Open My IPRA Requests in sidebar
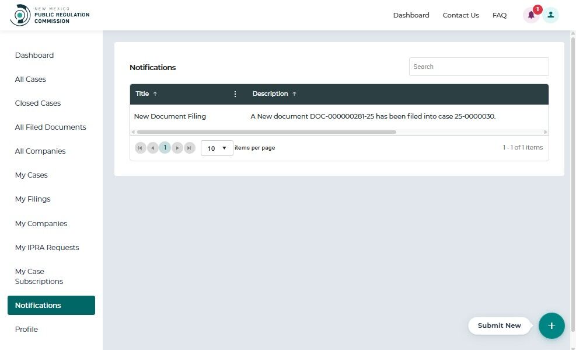This screenshot has width=576, height=350. [x=47, y=248]
